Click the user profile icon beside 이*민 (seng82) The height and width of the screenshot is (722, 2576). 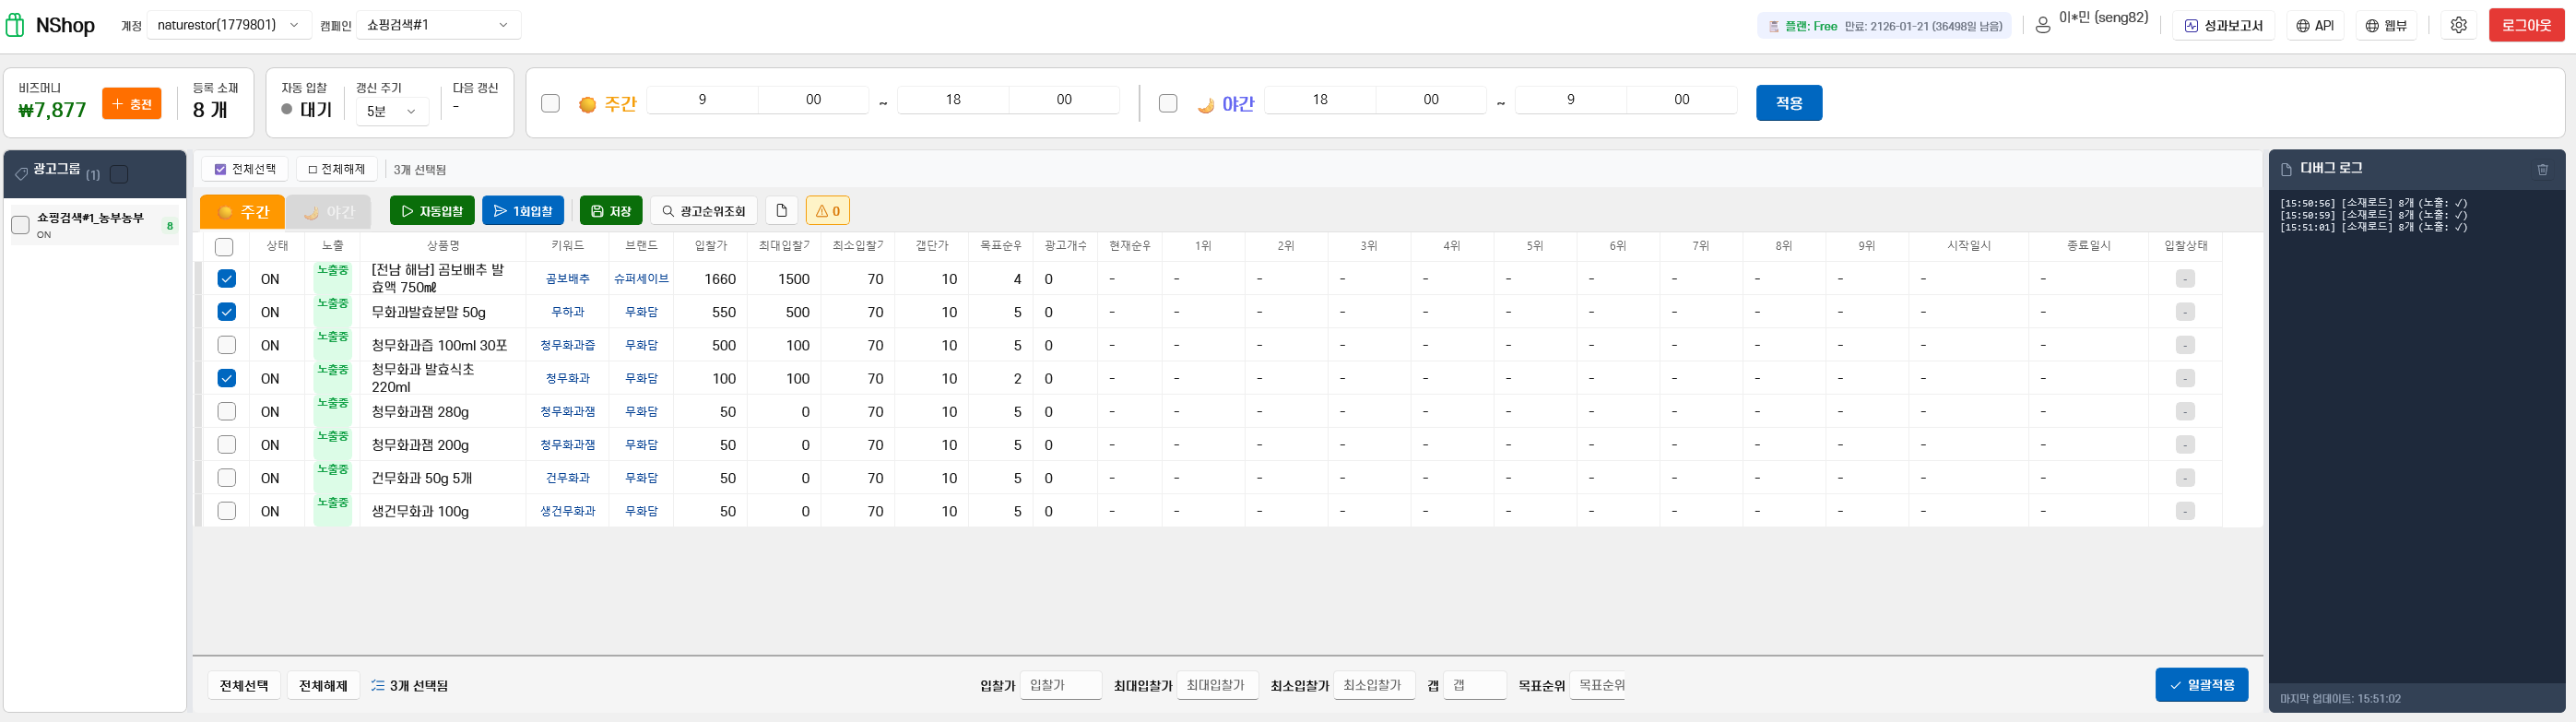coord(2043,25)
